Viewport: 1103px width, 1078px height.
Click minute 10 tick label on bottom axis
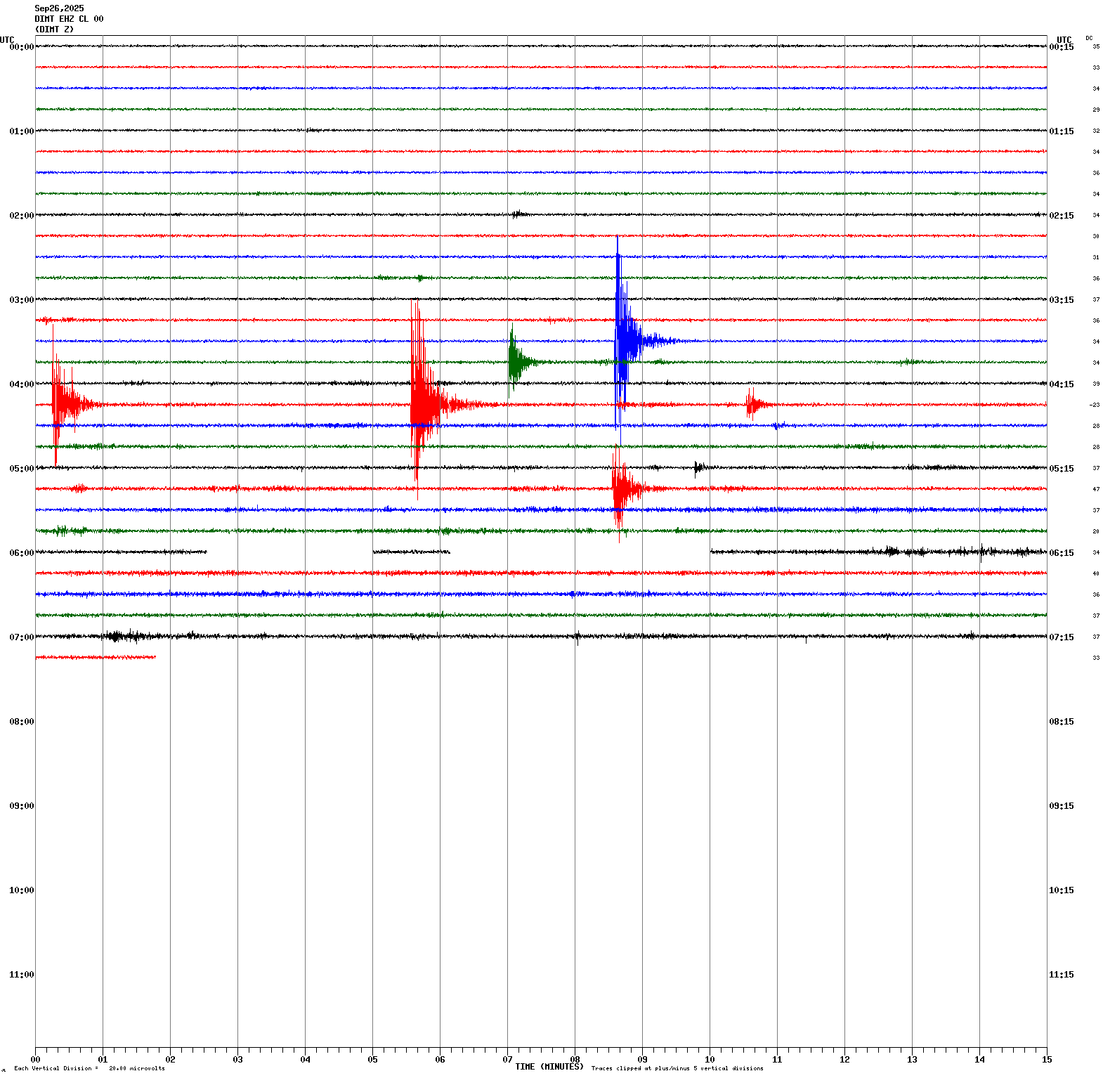tap(710, 1060)
